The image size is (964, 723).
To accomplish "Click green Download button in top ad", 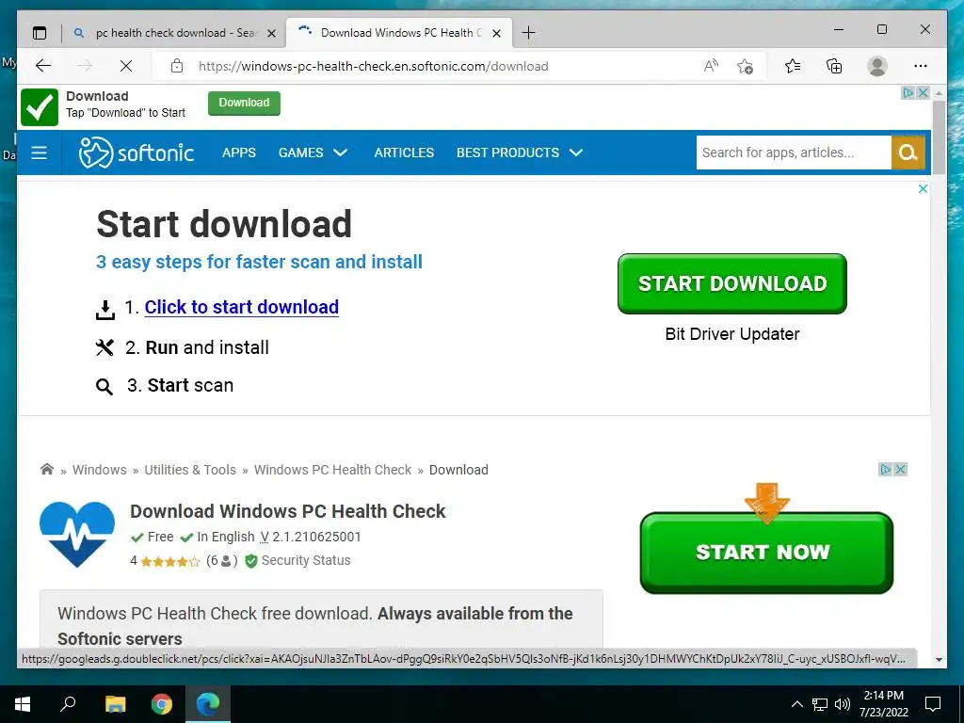I will point(244,103).
